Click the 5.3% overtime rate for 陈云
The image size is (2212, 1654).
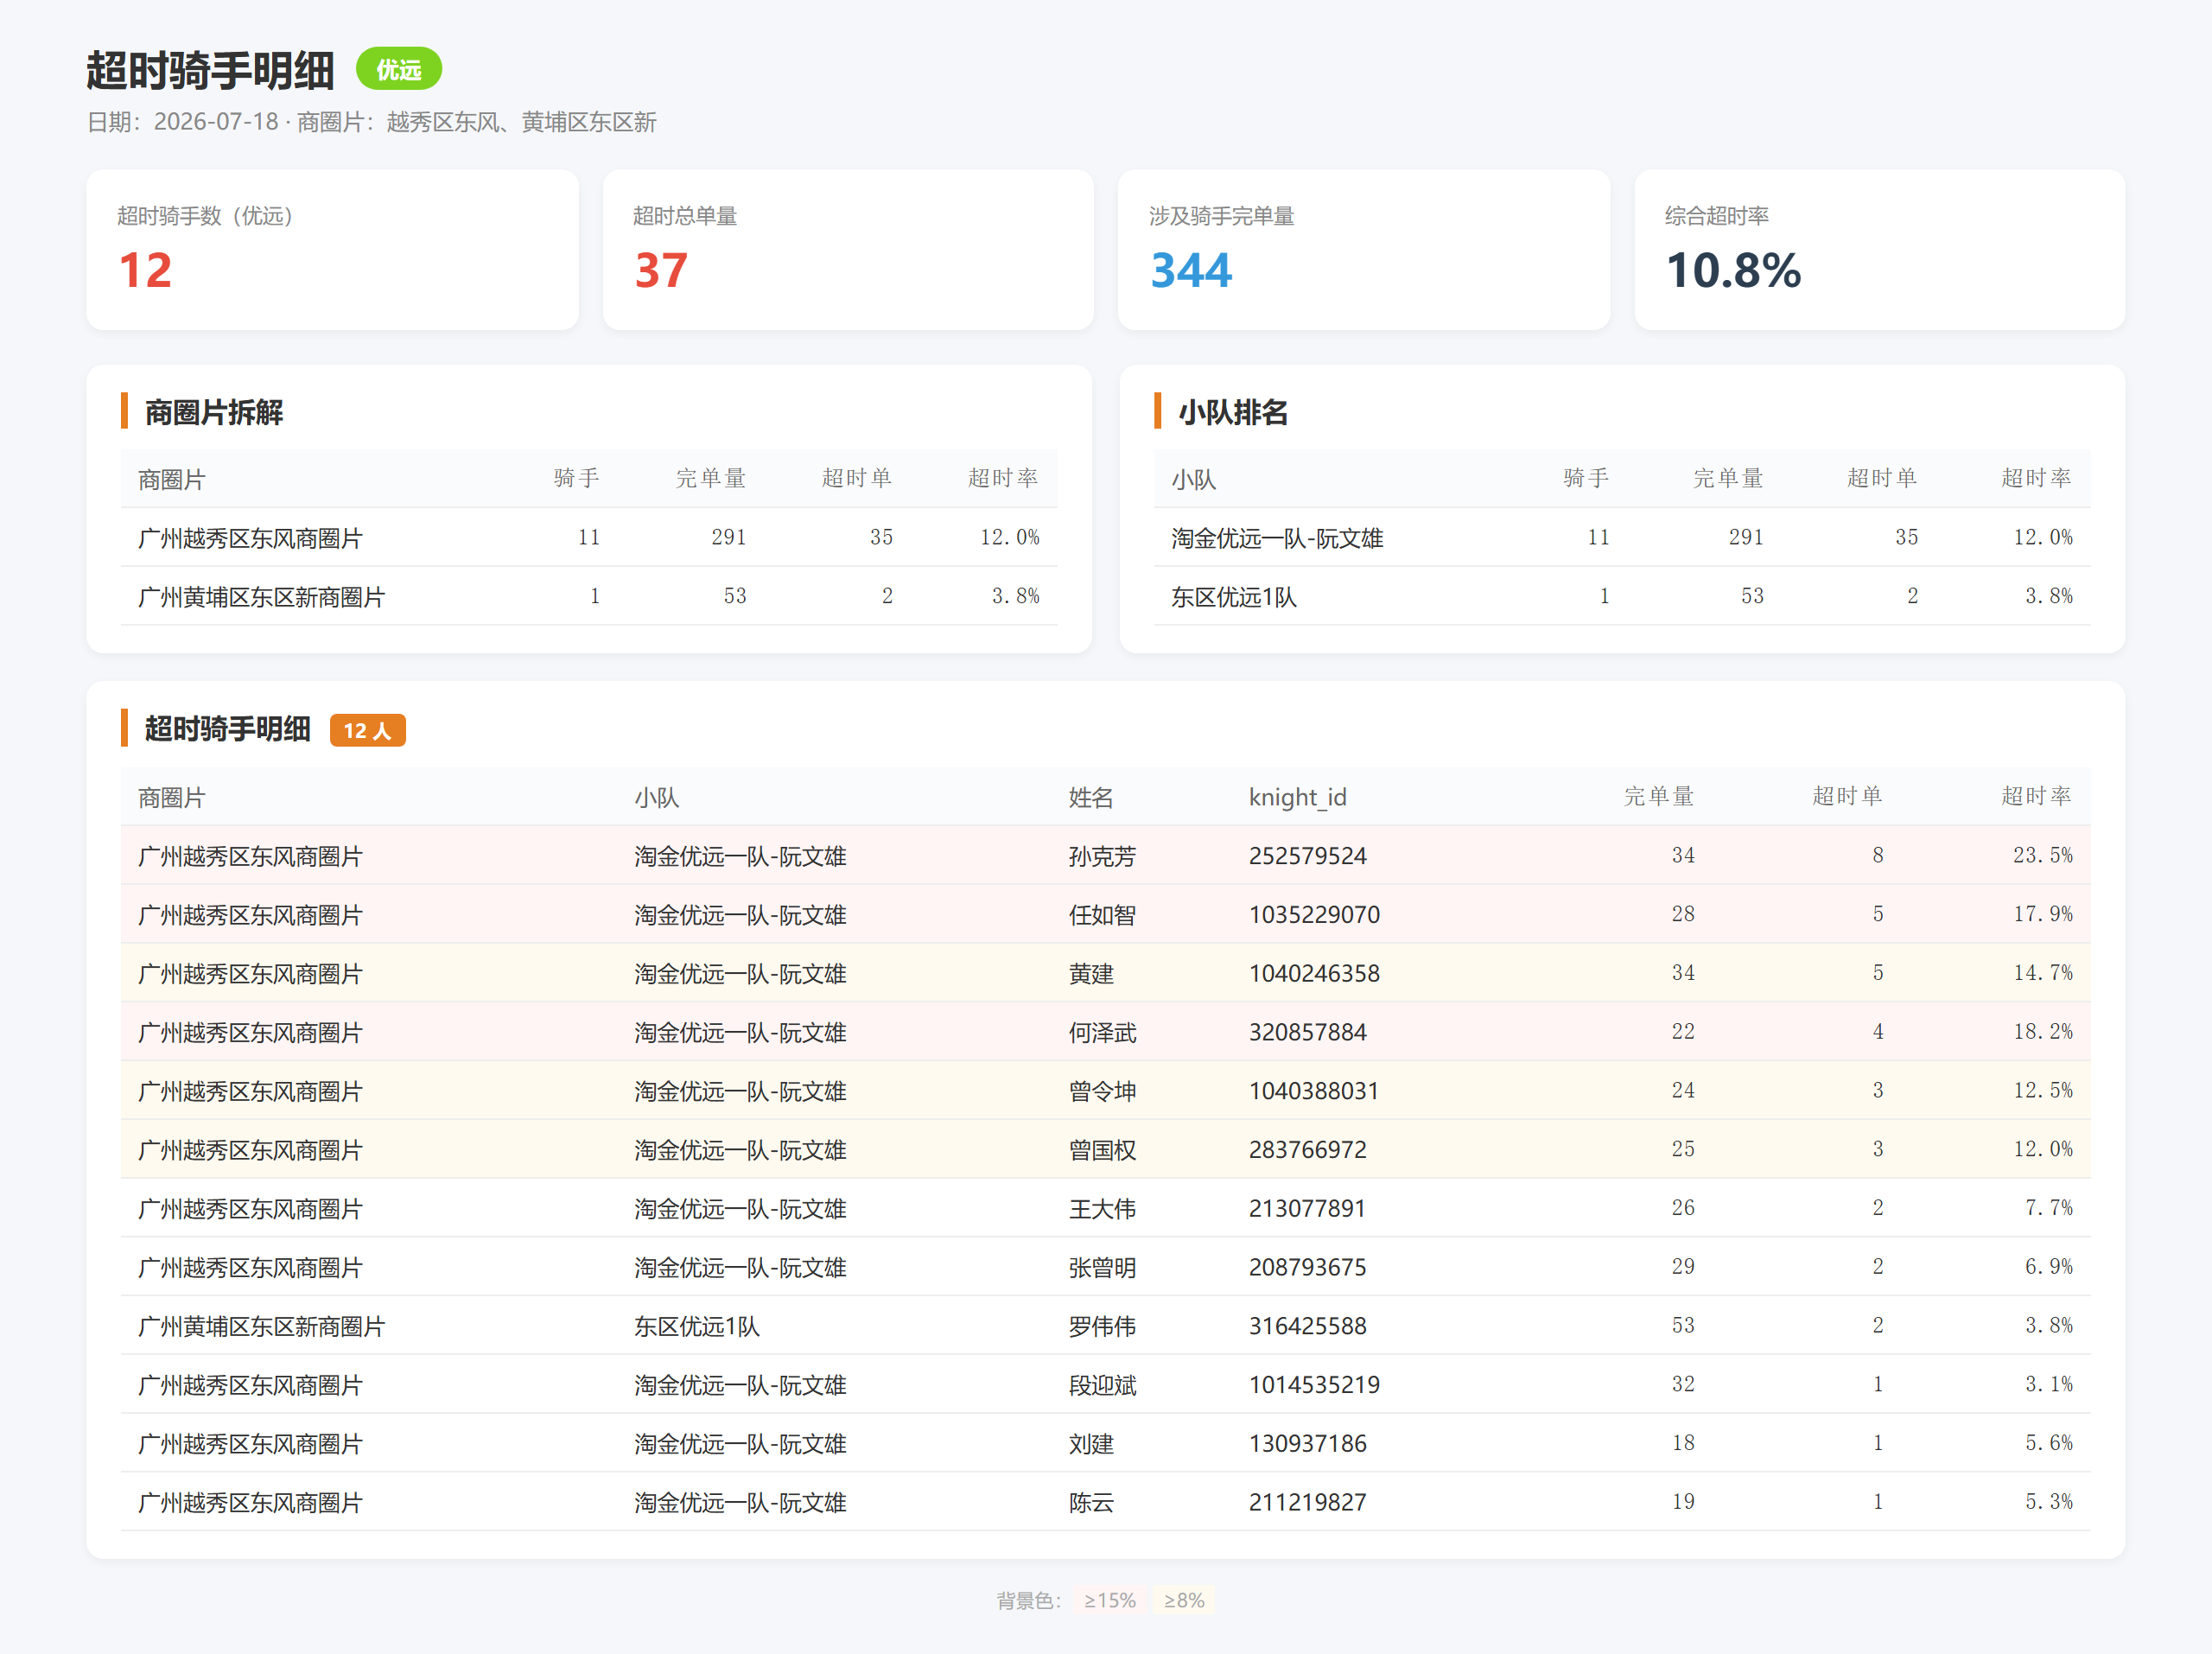2049,1502
